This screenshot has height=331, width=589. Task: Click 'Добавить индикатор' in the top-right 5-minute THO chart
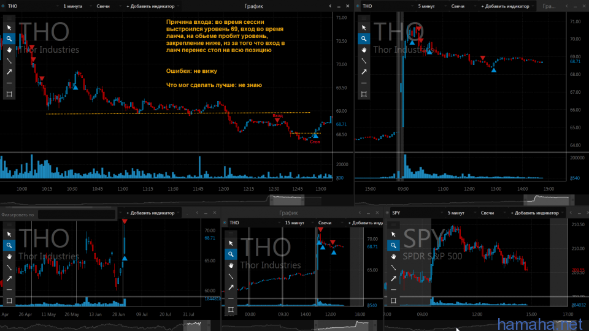tap(505, 6)
